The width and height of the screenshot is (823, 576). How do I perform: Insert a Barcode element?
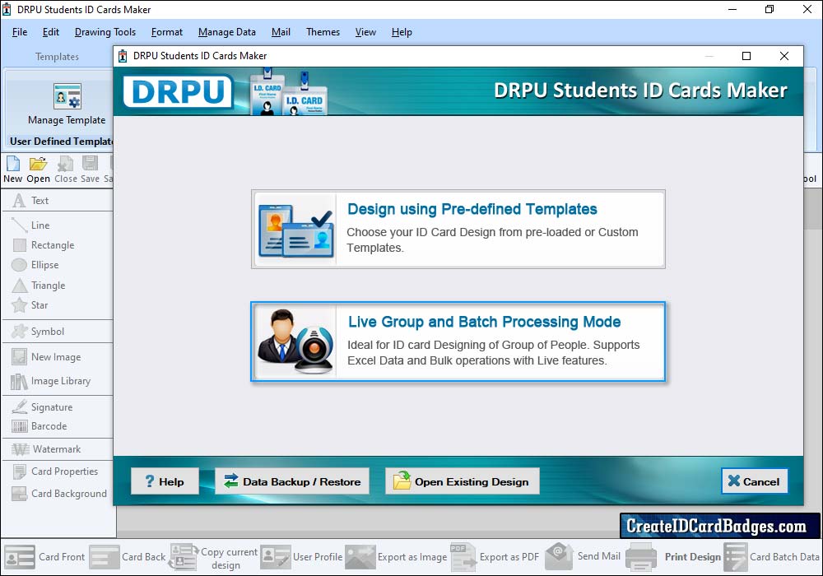[x=40, y=426]
